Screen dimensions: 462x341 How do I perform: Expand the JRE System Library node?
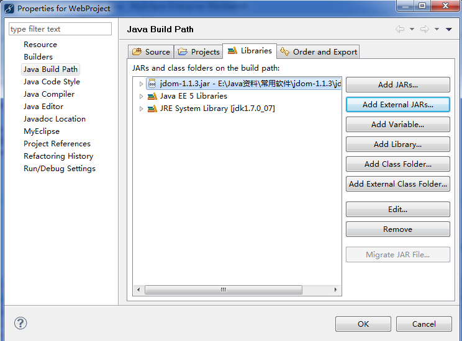click(x=141, y=108)
